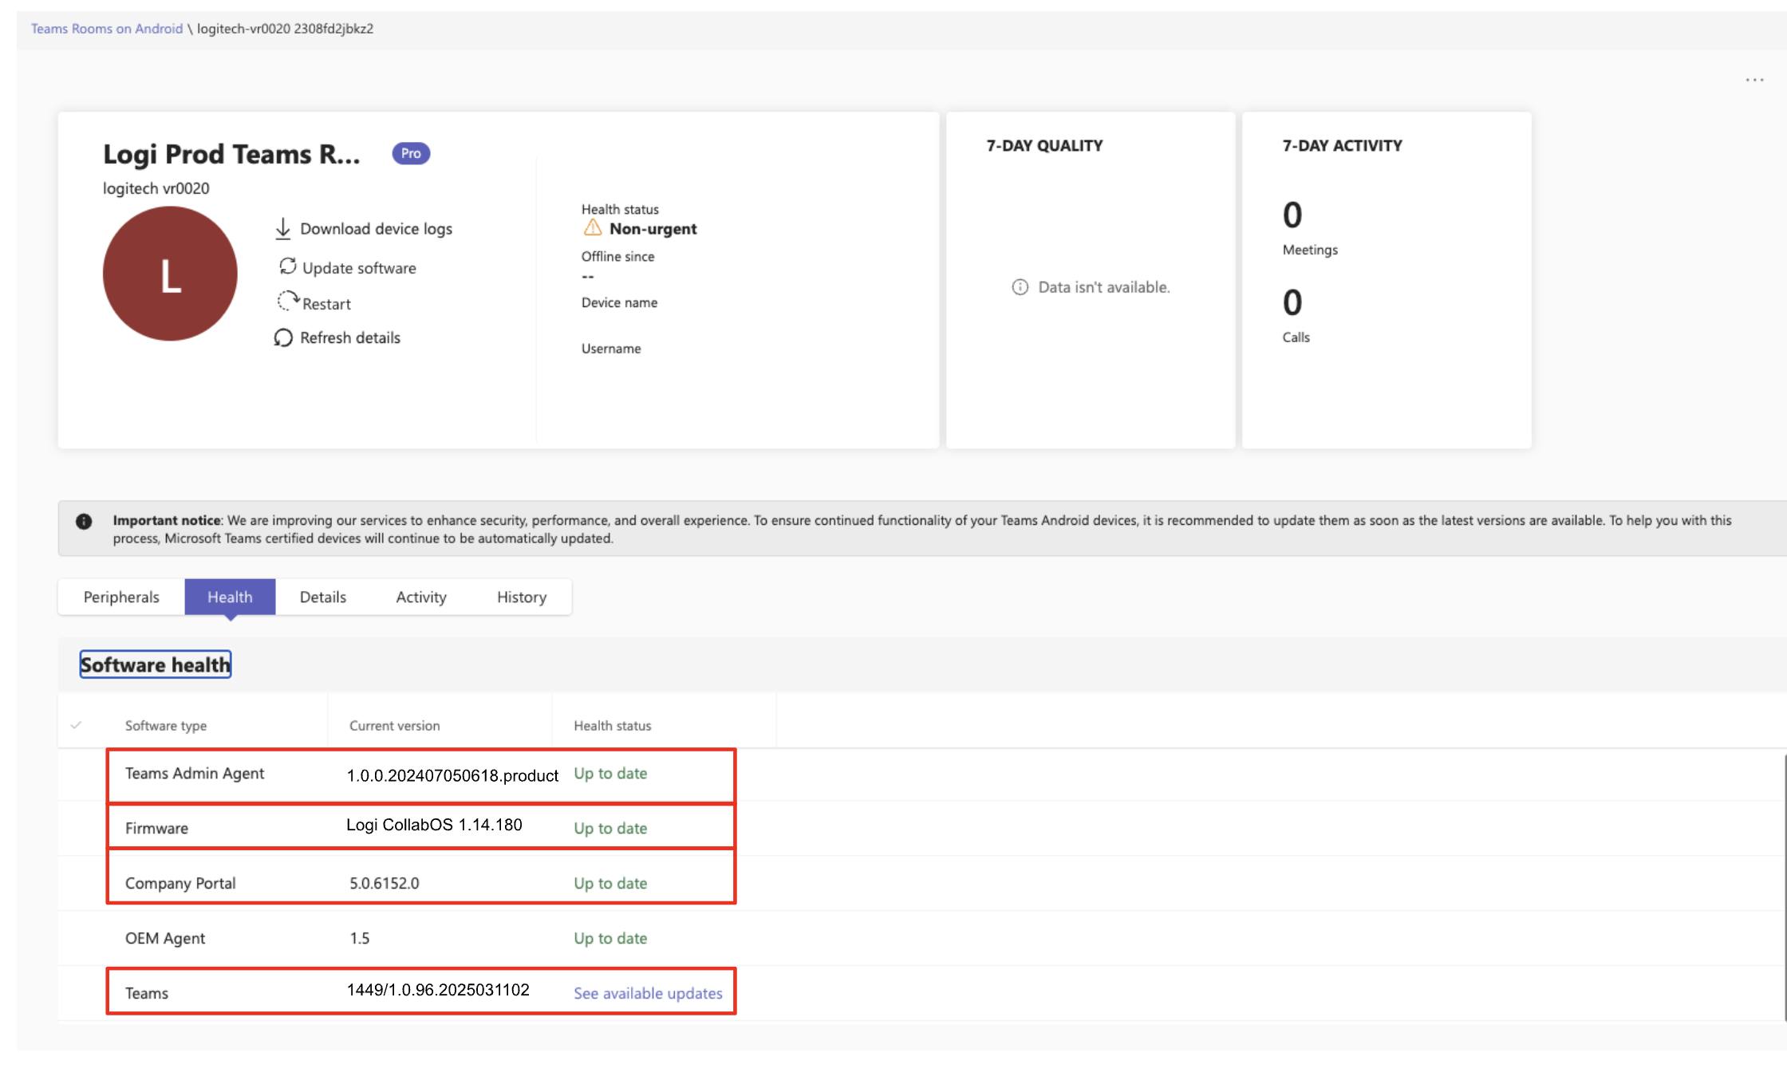Click the L device avatar circle
The image size is (1787, 1088).
point(170,274)
